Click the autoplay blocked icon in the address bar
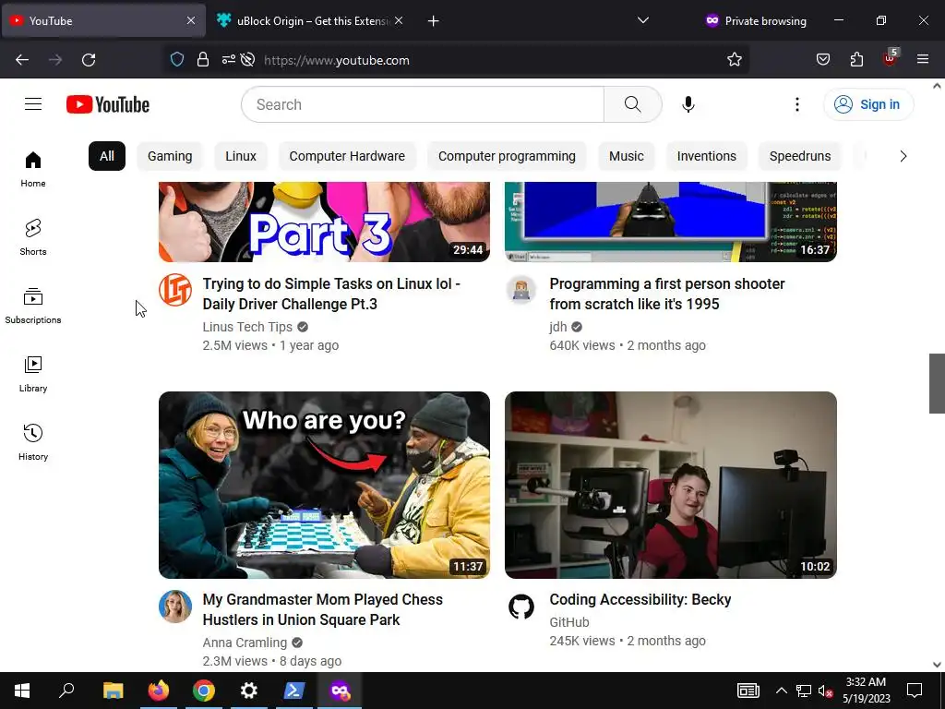Image resolution: width=945 pixels, height=709 pixels. (247, 60)
